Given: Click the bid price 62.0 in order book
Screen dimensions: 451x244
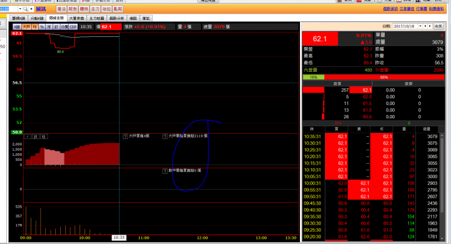Looking at the screenshot, I should pyautogui.click(x=367, y=97).
